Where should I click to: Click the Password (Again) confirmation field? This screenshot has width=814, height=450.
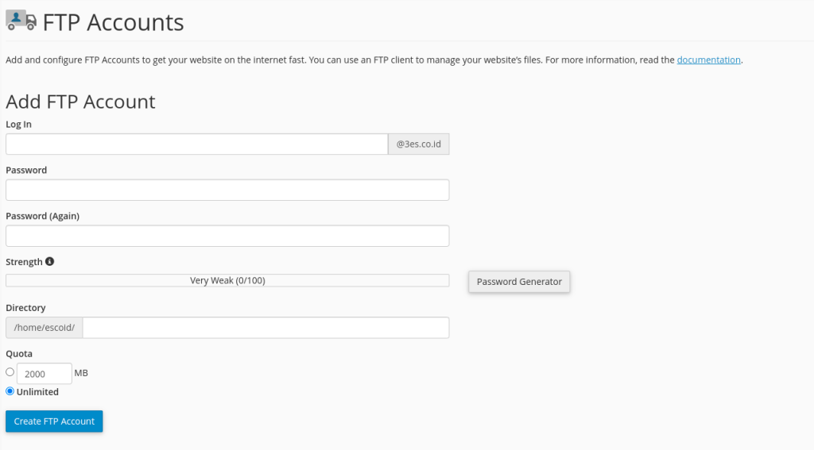pos(227,237)
